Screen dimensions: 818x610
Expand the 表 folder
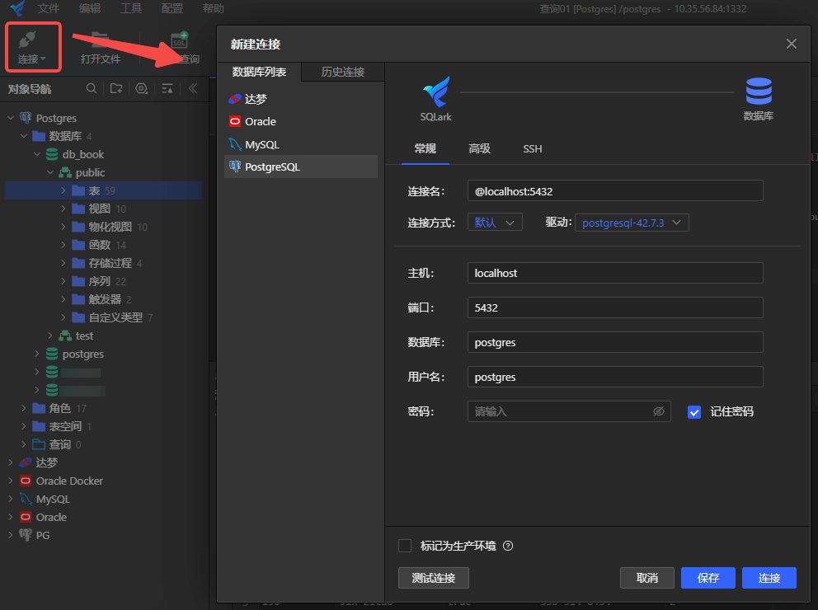tap(63, 190)
